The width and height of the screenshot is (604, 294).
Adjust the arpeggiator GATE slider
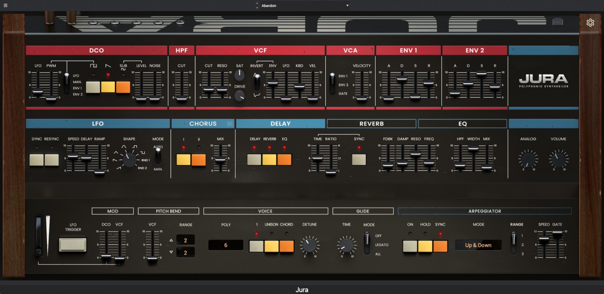557,233
